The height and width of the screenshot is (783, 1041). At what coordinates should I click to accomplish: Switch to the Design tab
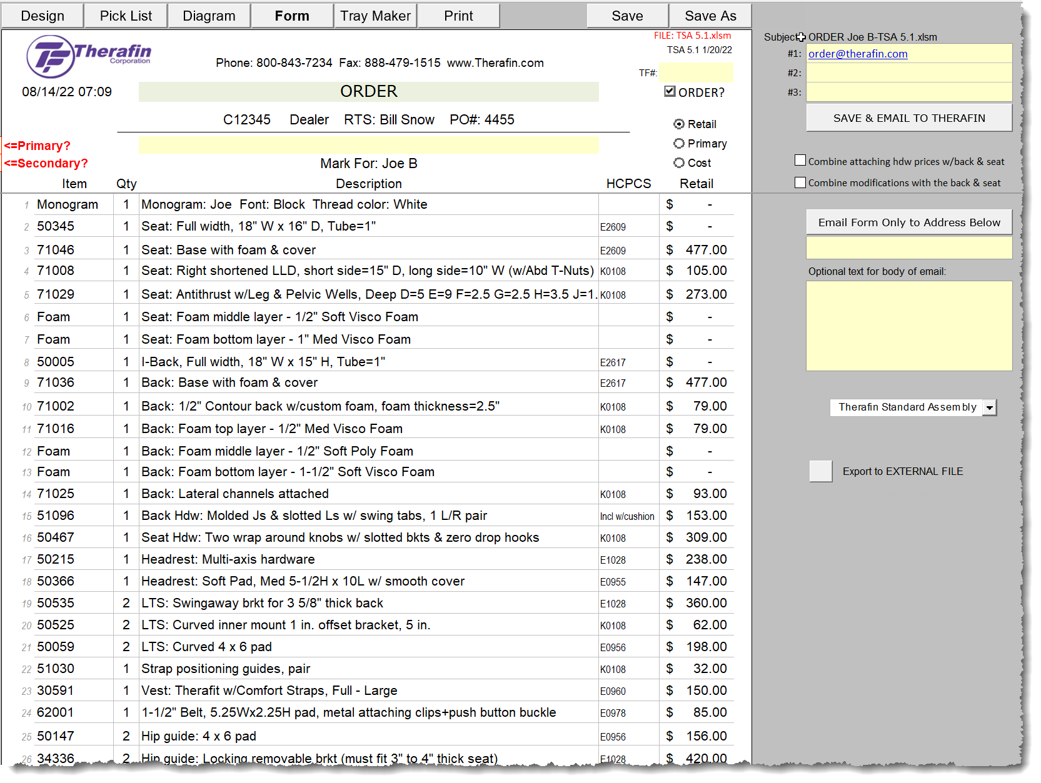pyautogui.click(x=43, y=16)
